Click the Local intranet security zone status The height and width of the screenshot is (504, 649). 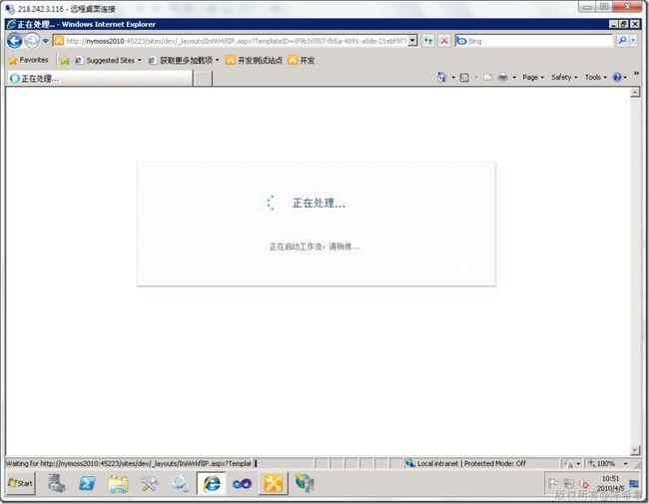click(x=466, y=463)
